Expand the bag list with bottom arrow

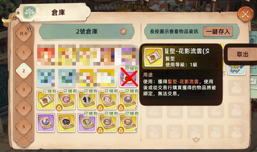(x=196, y=140)
